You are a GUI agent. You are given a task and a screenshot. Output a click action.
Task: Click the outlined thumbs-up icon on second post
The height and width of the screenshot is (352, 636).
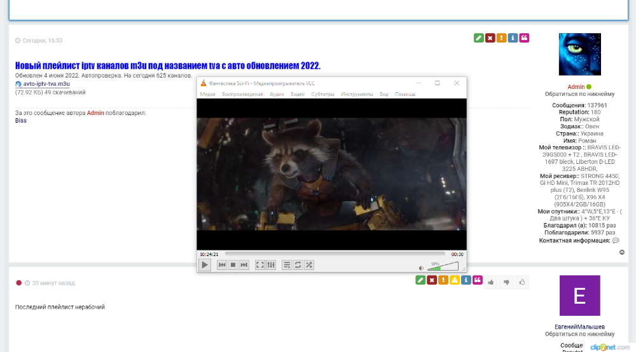[x=522, y=282]
